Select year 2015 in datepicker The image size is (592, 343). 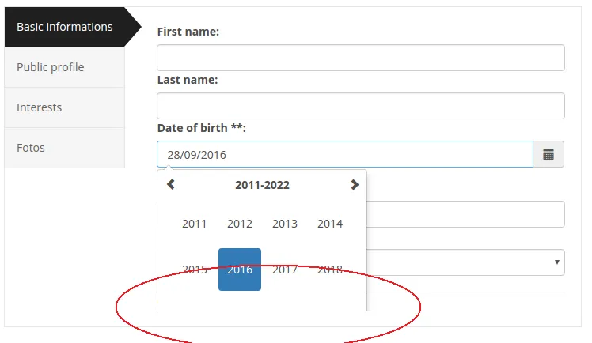point(194,269)
